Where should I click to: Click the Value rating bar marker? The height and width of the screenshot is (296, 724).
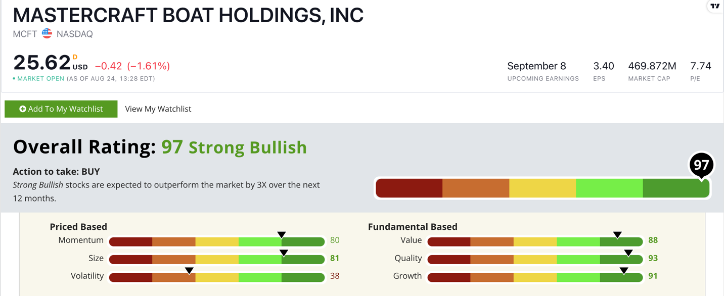click(x=617, y=235)
